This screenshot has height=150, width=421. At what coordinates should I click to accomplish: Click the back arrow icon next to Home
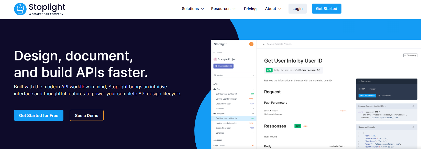(214, 52)
